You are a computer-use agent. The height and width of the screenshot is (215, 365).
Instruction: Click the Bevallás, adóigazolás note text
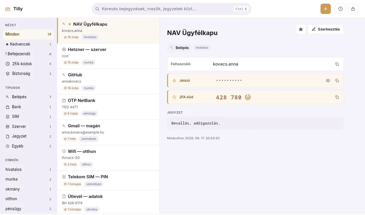pos(196,123)
